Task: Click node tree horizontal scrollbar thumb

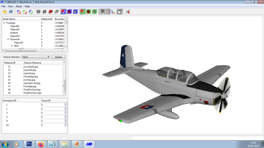Action: point(21,50)
